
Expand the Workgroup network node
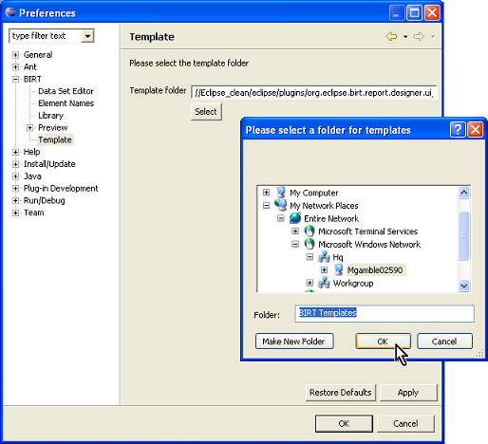pos(310,283)
